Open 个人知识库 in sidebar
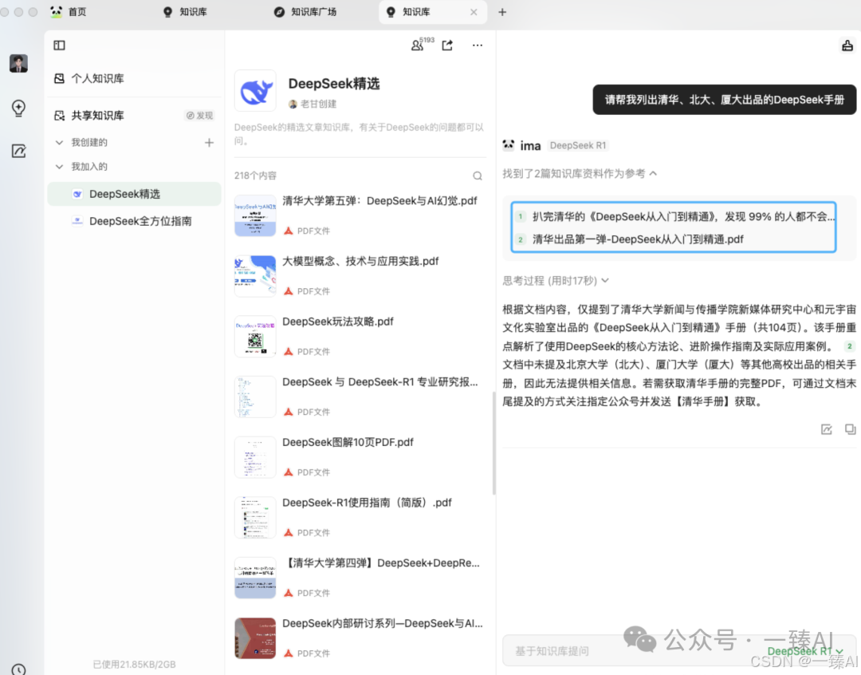 pos(89,79)
